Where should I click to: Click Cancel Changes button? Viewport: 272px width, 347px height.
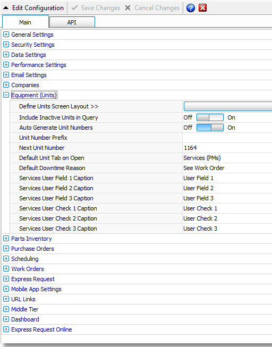(152, 8)
